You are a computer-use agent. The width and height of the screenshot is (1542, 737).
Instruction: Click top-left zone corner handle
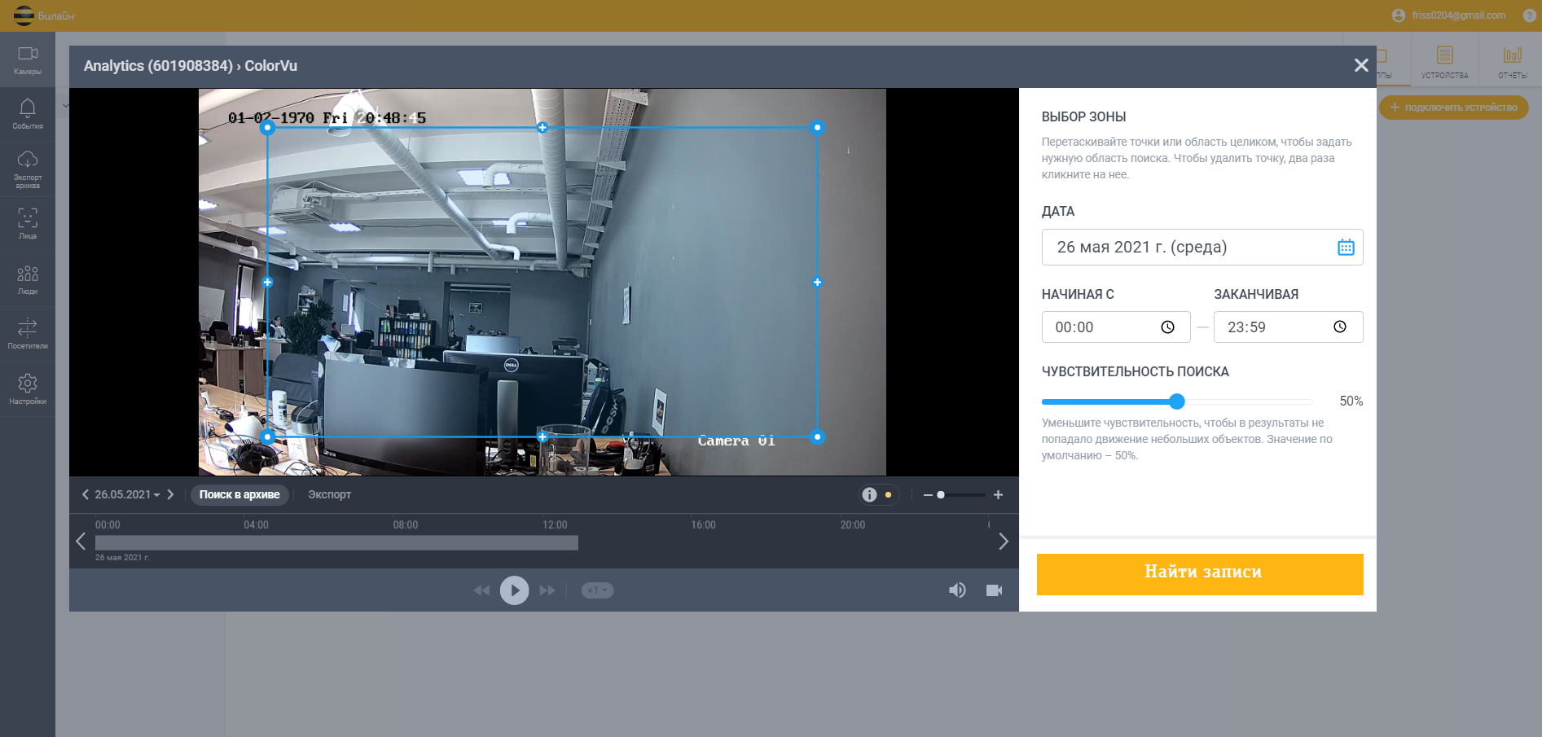point(267,127)
